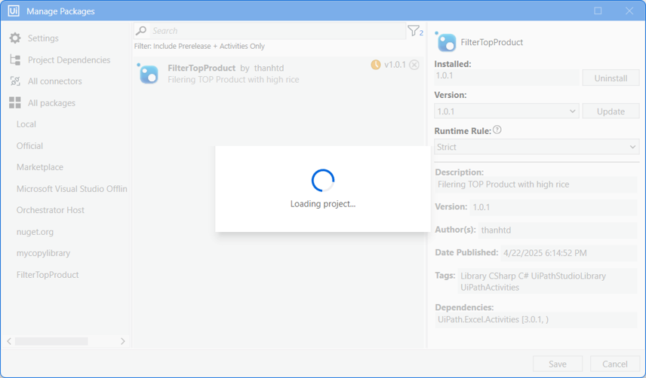This screenshot has height=378, width=646.
Task: Select the Orchestrator Host source
Action: [x=51, y=210]
